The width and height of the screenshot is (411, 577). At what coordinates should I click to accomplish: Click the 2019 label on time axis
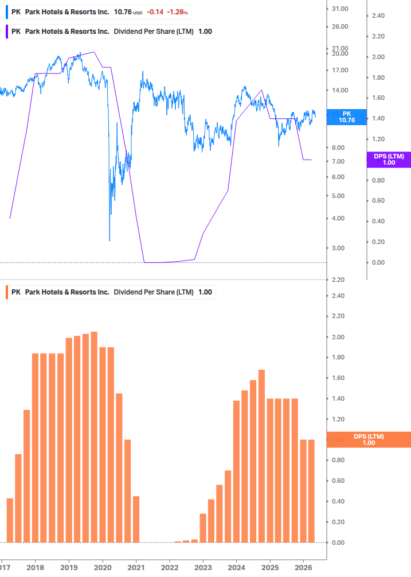(69, 568)
